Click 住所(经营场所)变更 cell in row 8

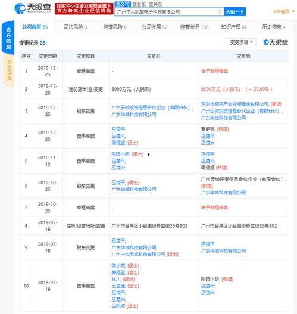(86, 226)
